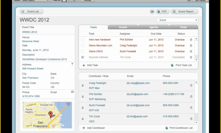Viewport: 221px width, 133px height.
Task: Click the envelope icon next to venue Email
Action: 72,92
